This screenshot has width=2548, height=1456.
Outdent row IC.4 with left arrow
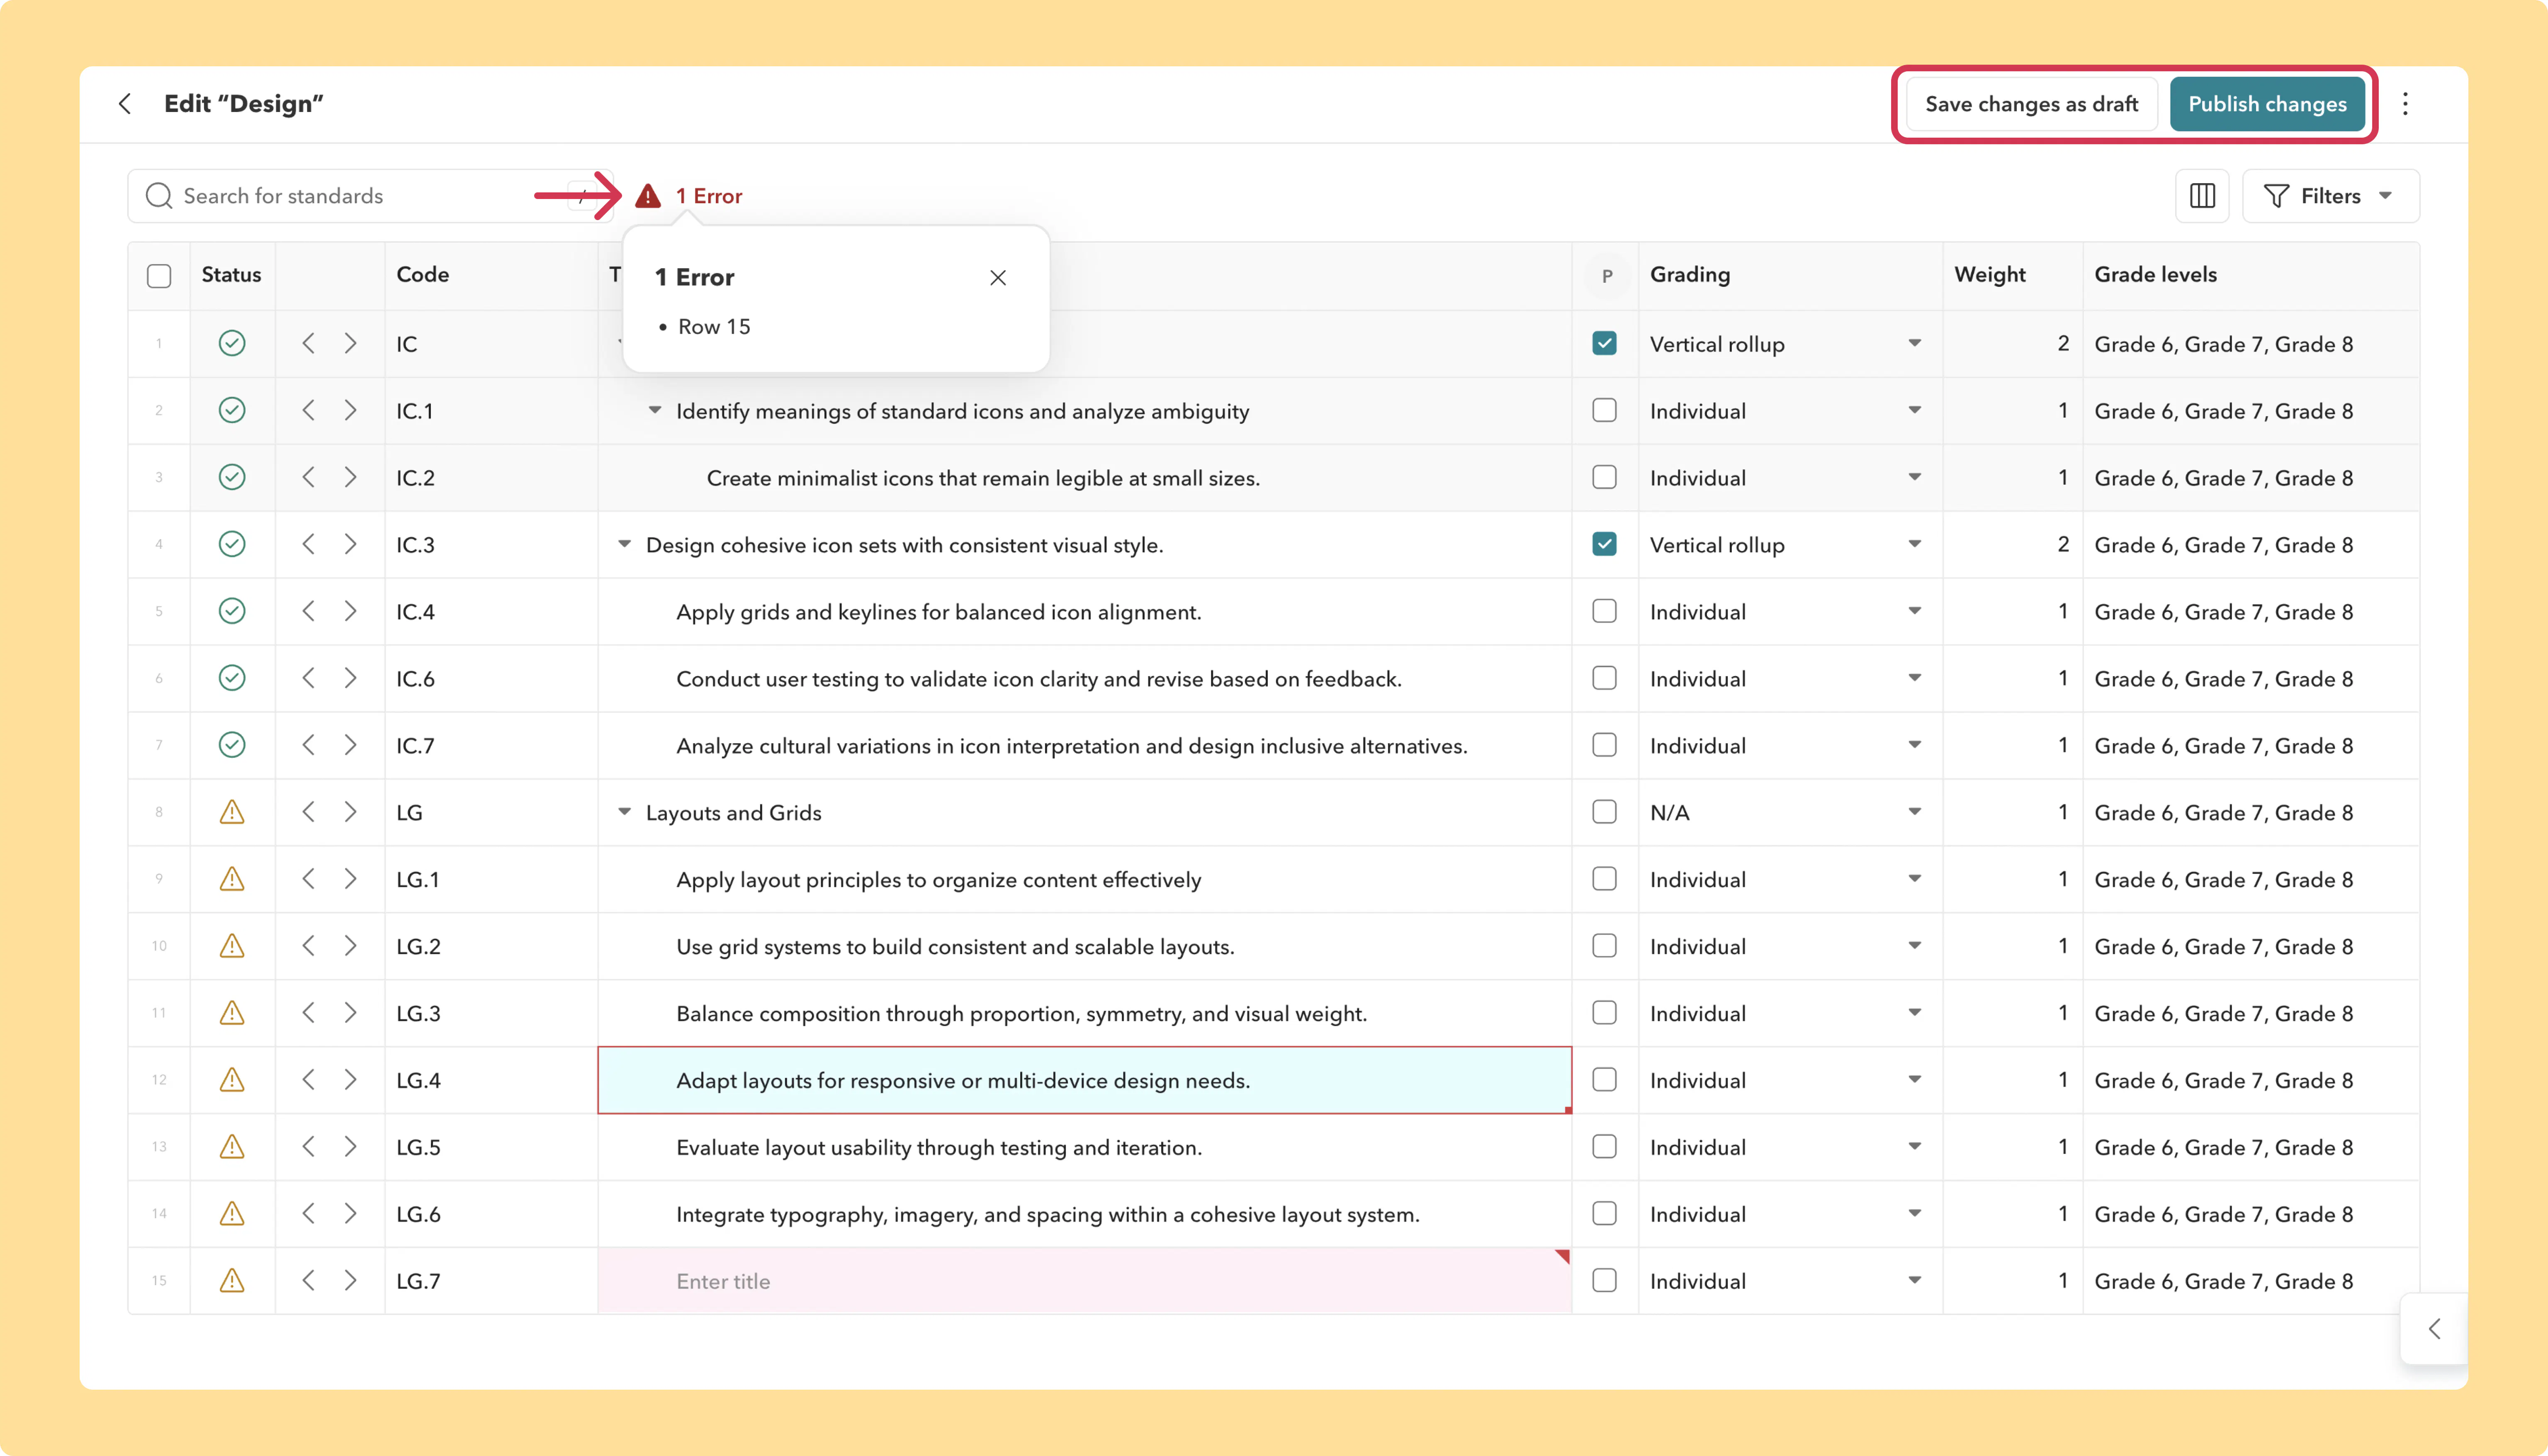click(309, 611)
